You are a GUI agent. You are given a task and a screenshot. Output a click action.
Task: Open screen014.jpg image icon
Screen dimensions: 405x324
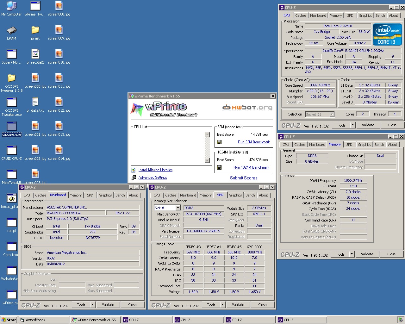pyautogui.click(x=59, y=153)
